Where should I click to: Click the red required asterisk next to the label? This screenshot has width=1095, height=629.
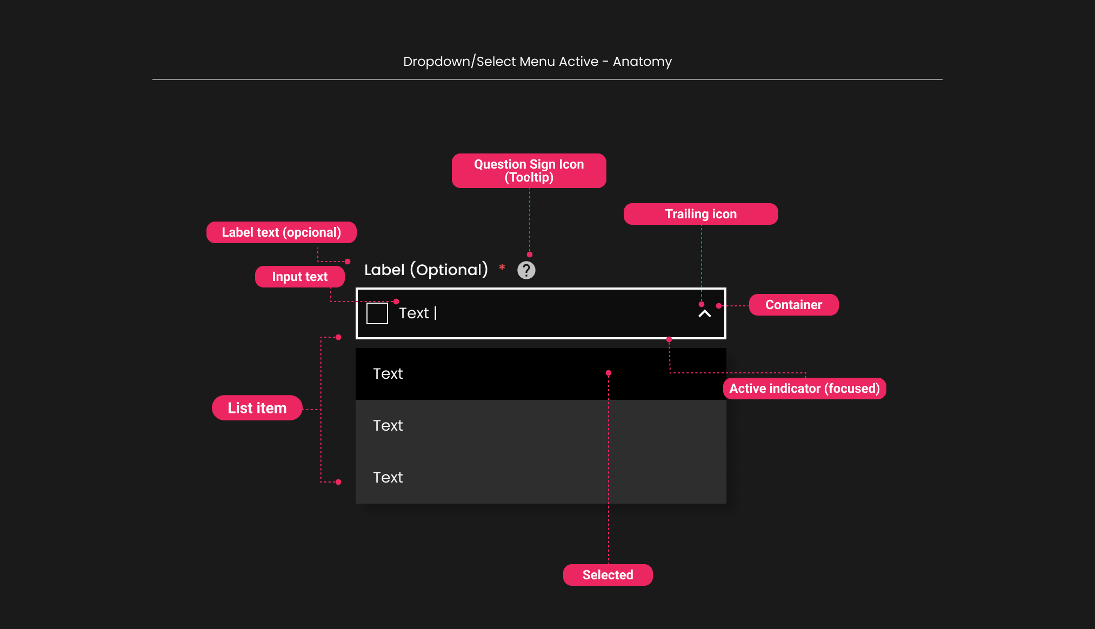[x=502, y=267]
